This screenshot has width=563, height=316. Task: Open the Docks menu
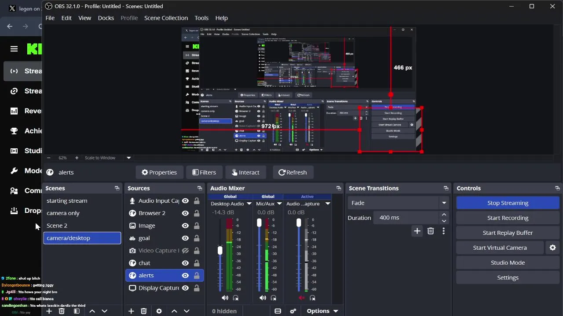coord(106,18)
